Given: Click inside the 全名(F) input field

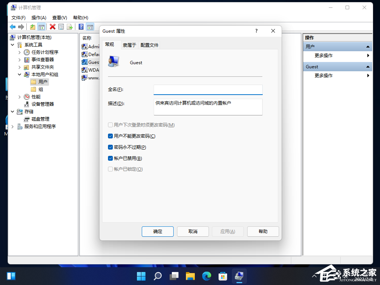Looking at the screenshot, I should tap(208, 89).
